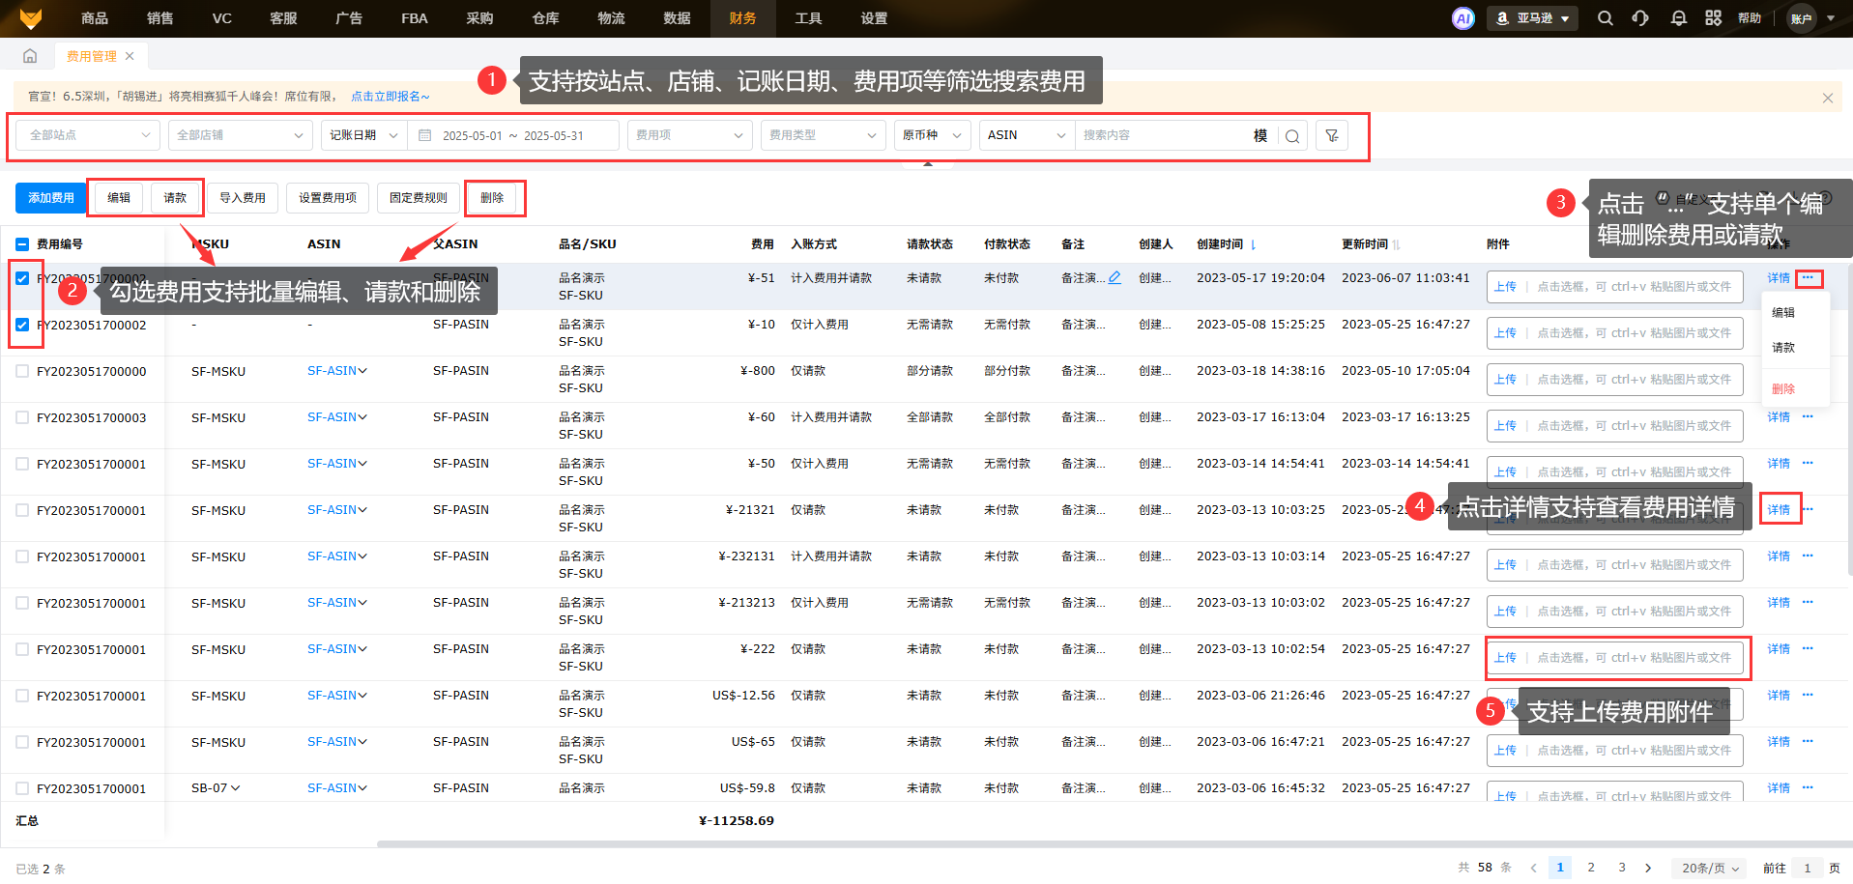
Task: Go to the home tab icon
Action: coord(30,56)
